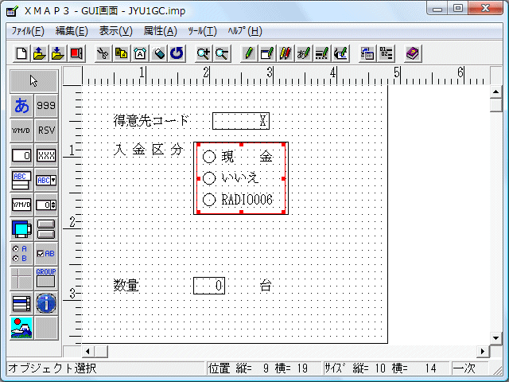509x382 pixels.
Task: Click the paste clipboard A icon
Action: point(140,53)
